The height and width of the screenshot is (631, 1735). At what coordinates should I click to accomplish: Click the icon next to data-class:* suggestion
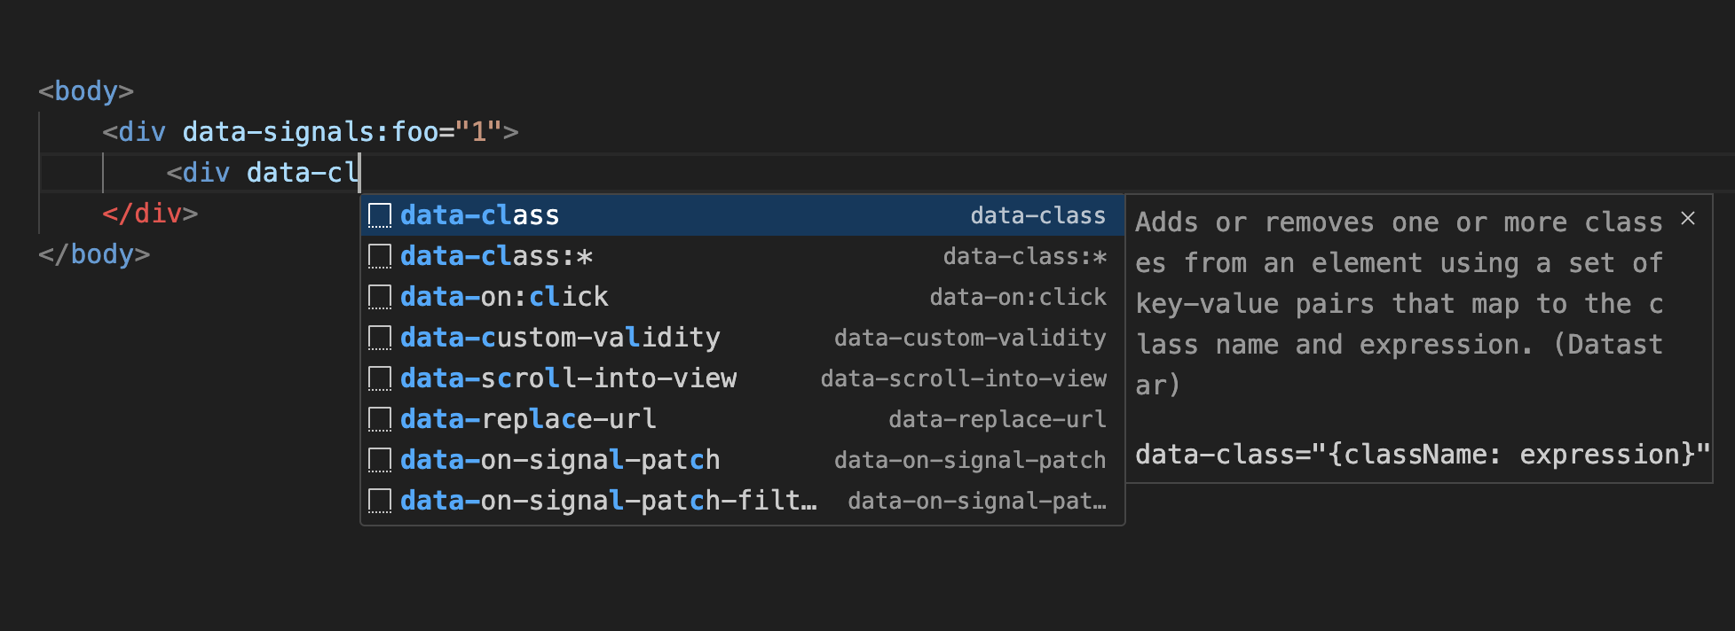380,256
